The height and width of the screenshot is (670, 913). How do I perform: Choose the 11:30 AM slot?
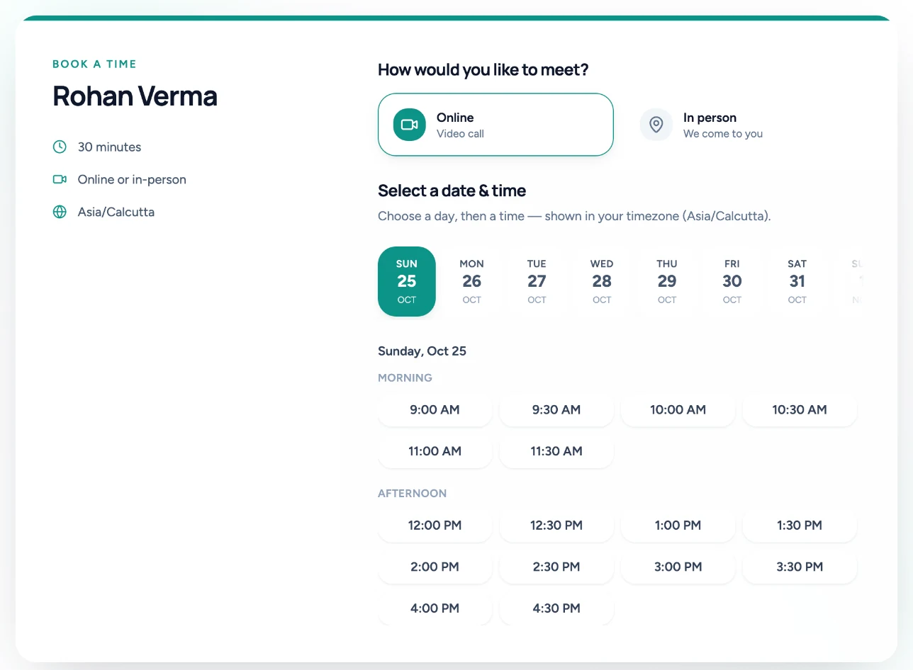(556, 451)
